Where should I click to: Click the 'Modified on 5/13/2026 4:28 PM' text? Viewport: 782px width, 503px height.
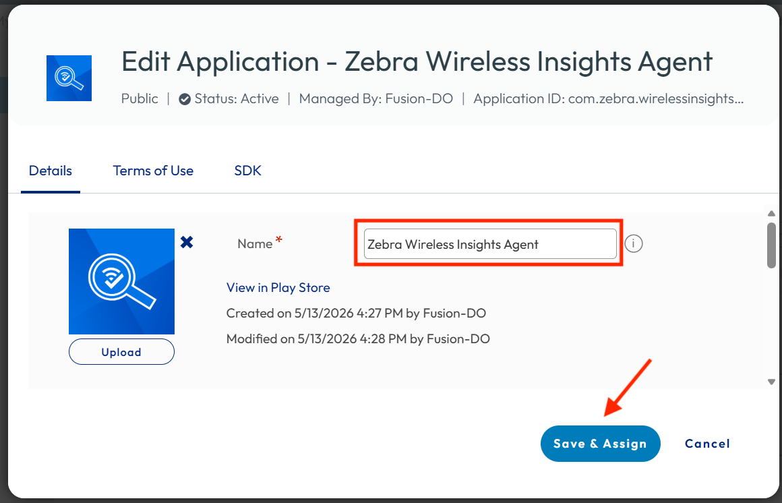[358, 339]
